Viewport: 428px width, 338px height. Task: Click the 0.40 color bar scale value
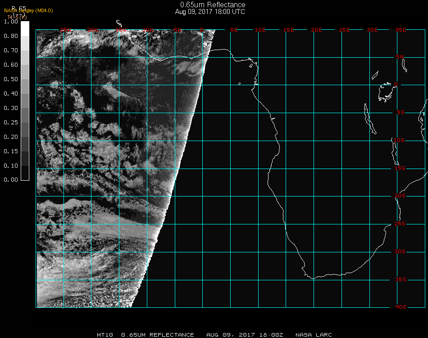[11, 94]
